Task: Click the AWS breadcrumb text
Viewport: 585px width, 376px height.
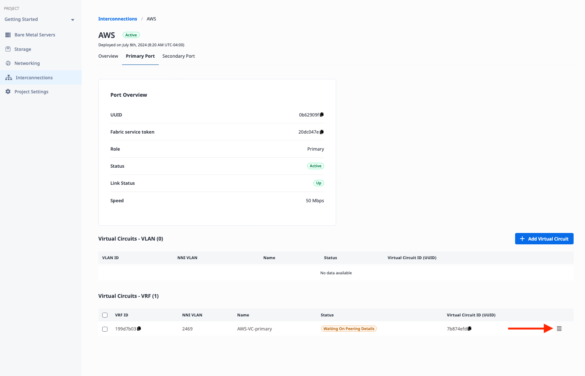Action: 151,19
